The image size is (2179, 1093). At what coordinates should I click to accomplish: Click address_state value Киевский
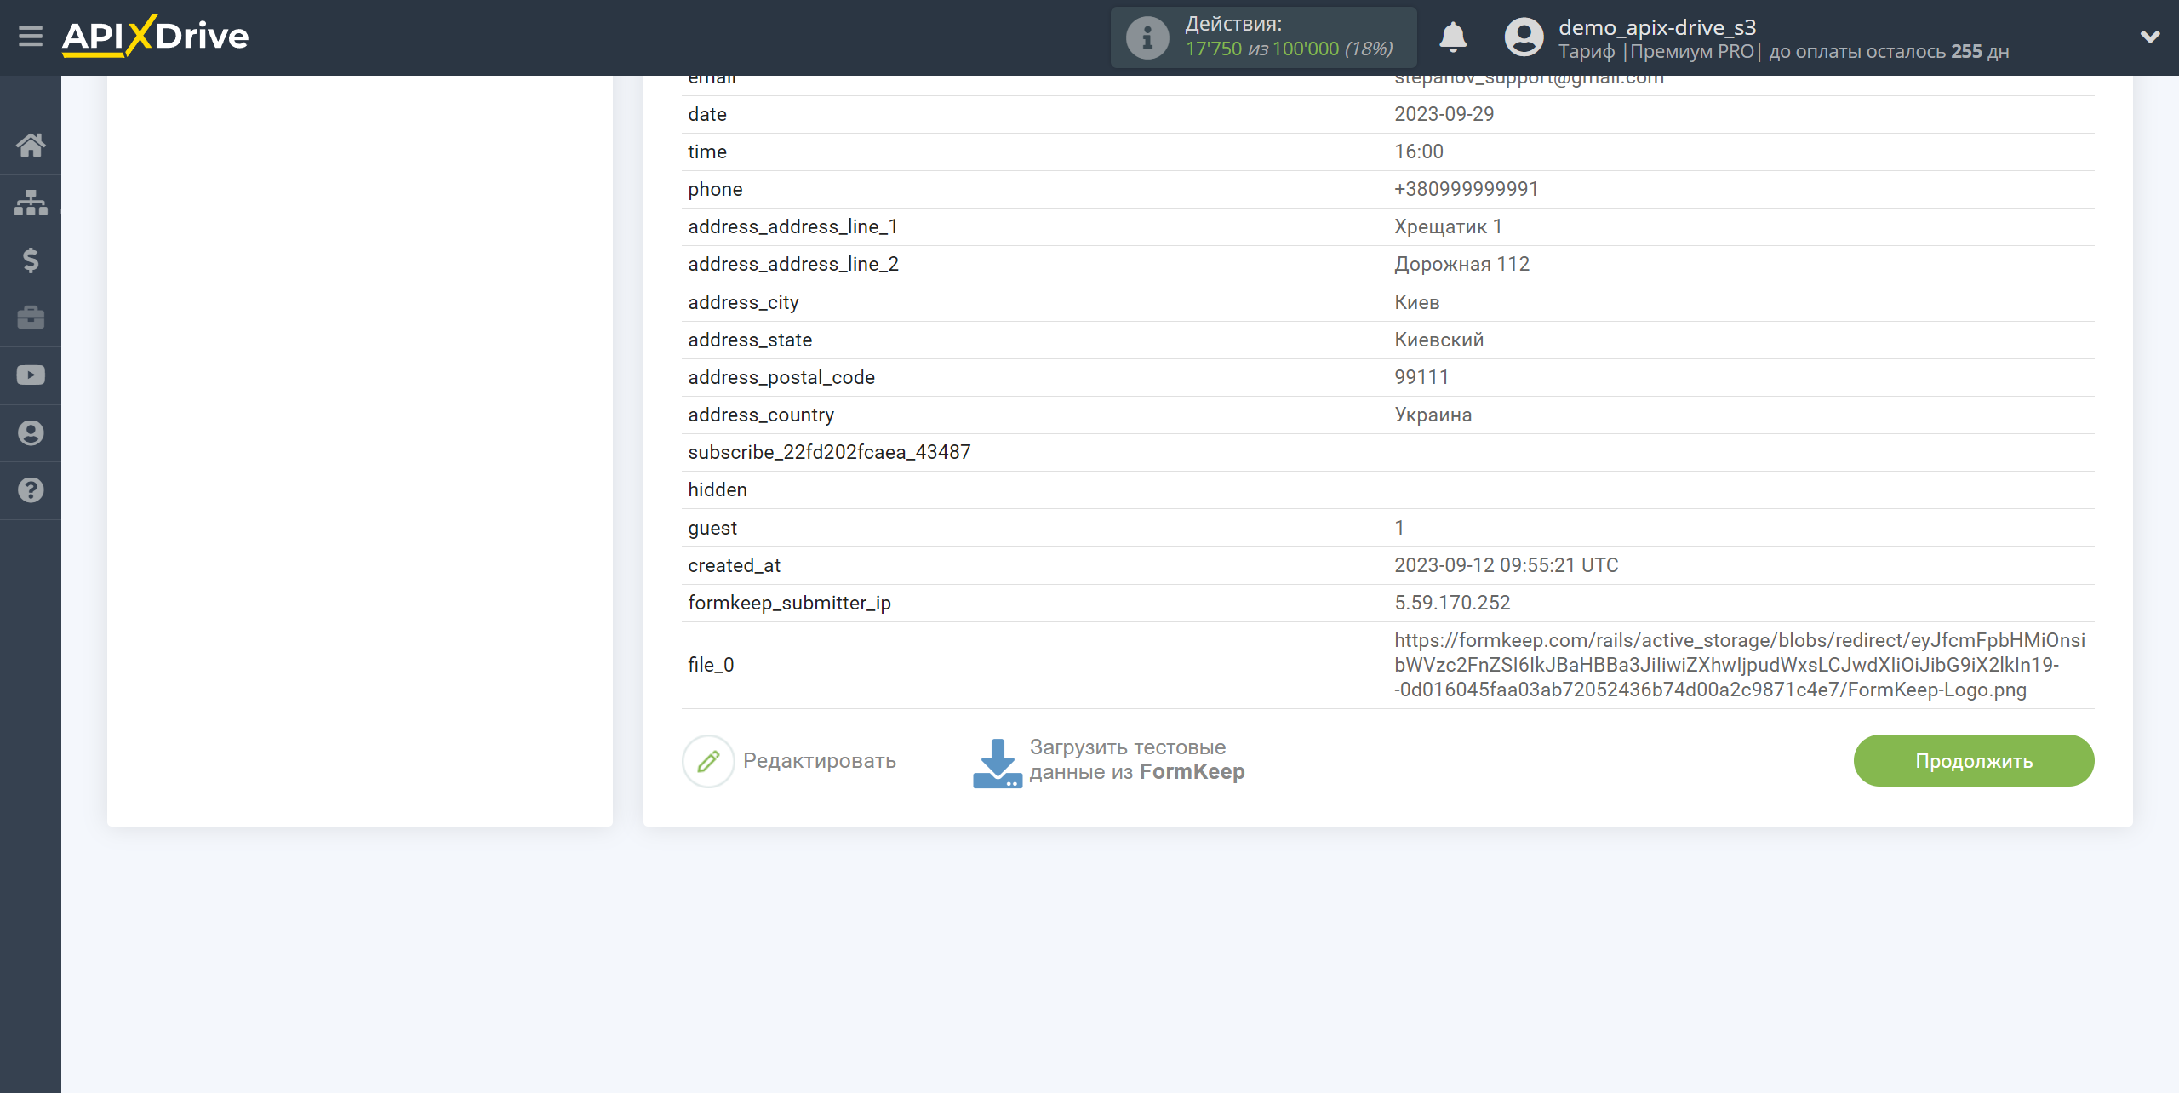click(x=1439, y=340)
